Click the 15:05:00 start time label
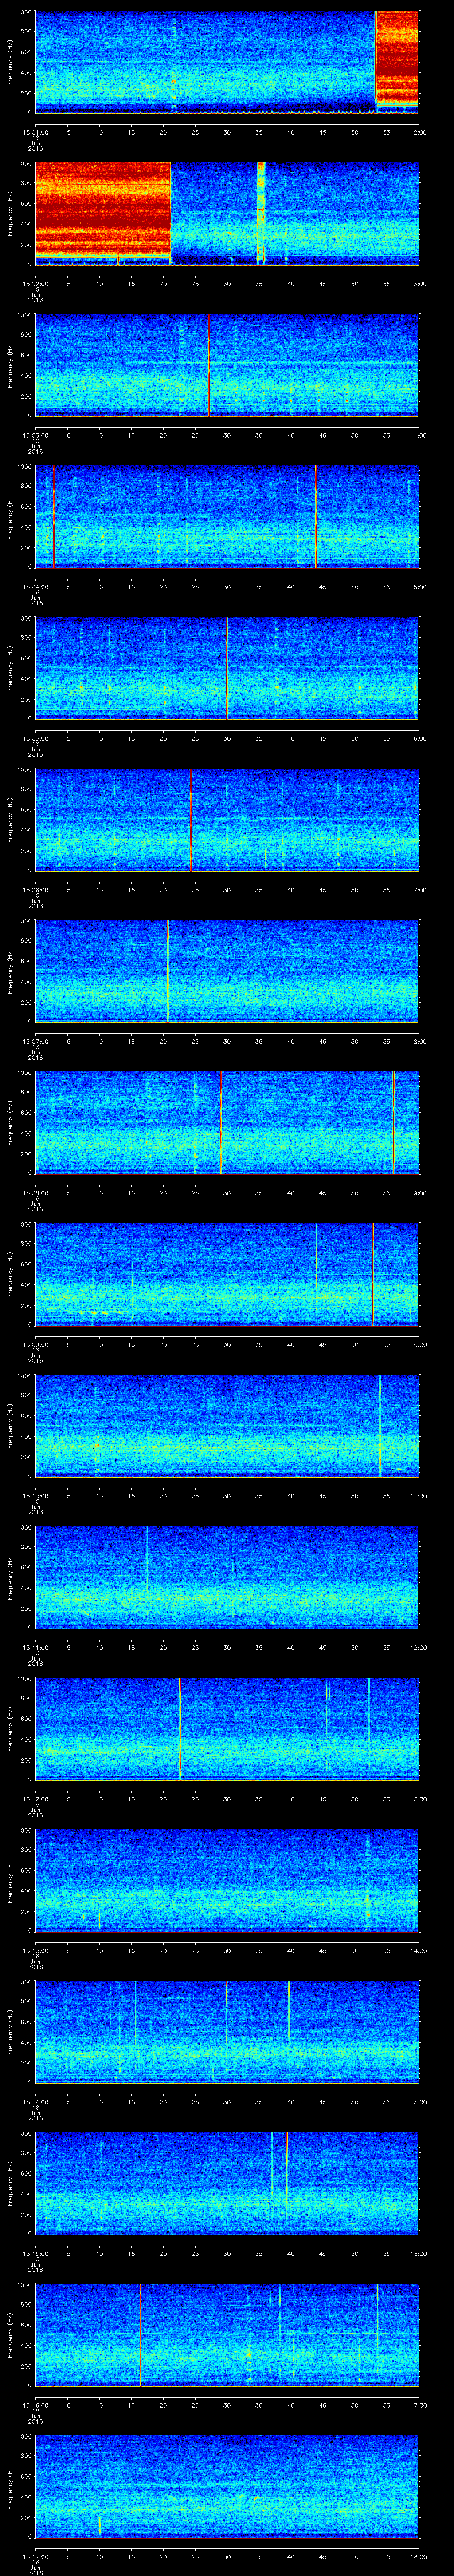 (x=35, y=738)
